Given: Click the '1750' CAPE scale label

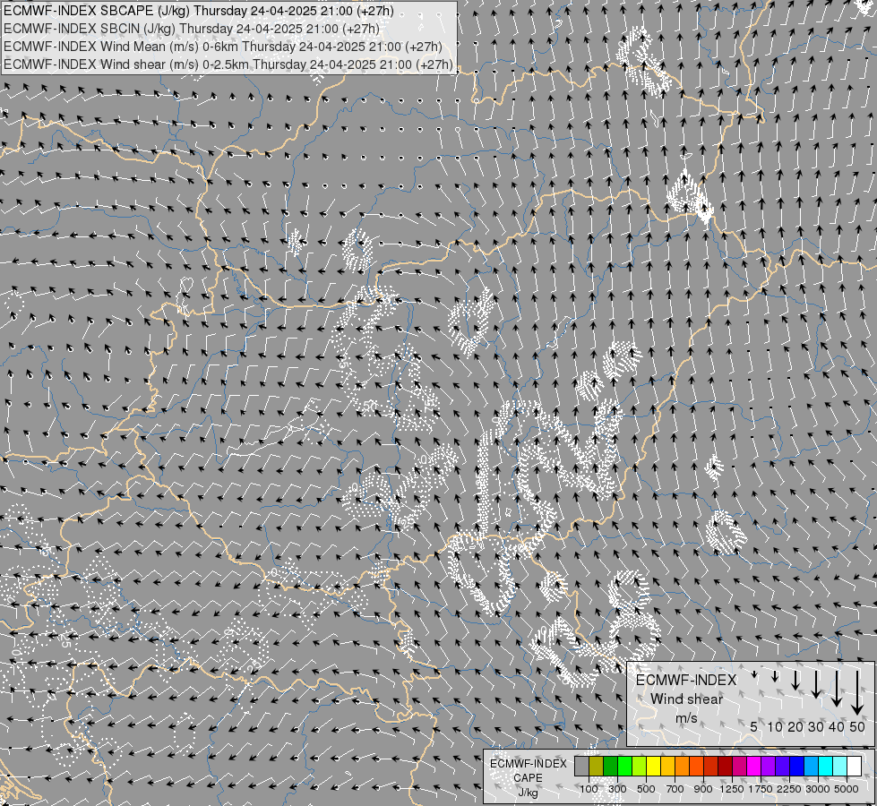Looking at the screenshot, I should point(761,789).
